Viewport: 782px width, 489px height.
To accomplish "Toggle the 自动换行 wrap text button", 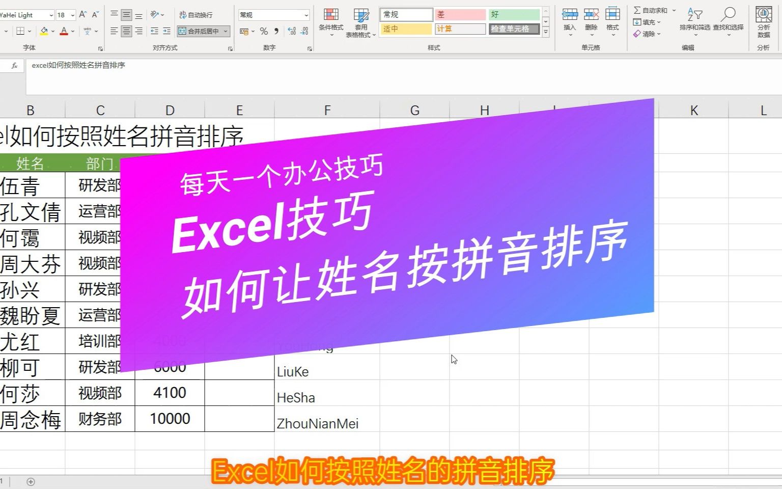I will 196,15.
